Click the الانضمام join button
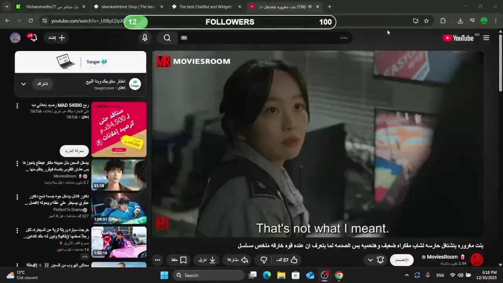This screenshot has width=503, height=283. pyautogui.click(x=402, y=260)
